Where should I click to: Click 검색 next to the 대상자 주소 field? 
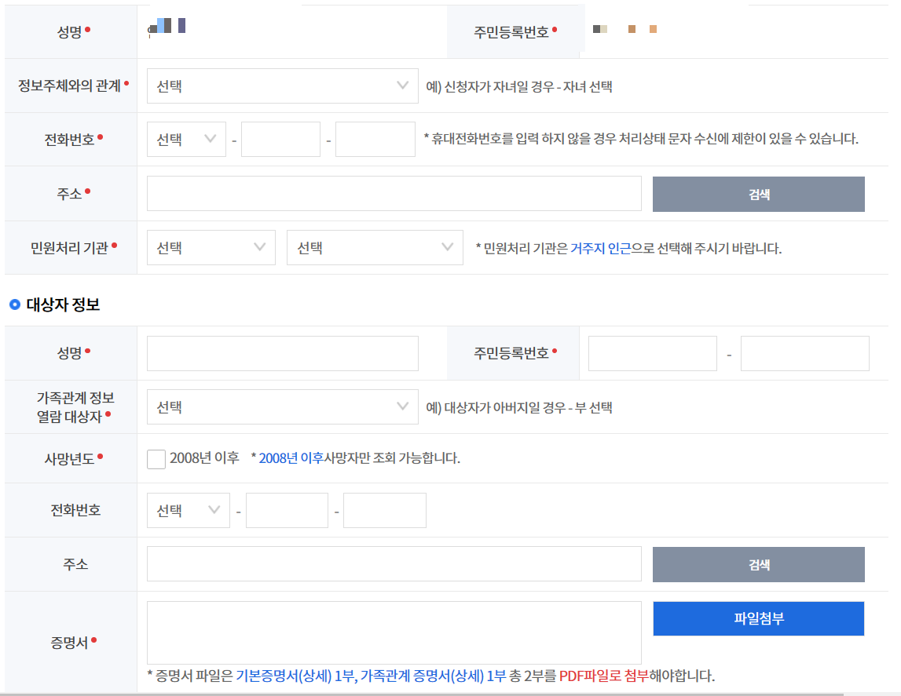click(x=757, y=564)
